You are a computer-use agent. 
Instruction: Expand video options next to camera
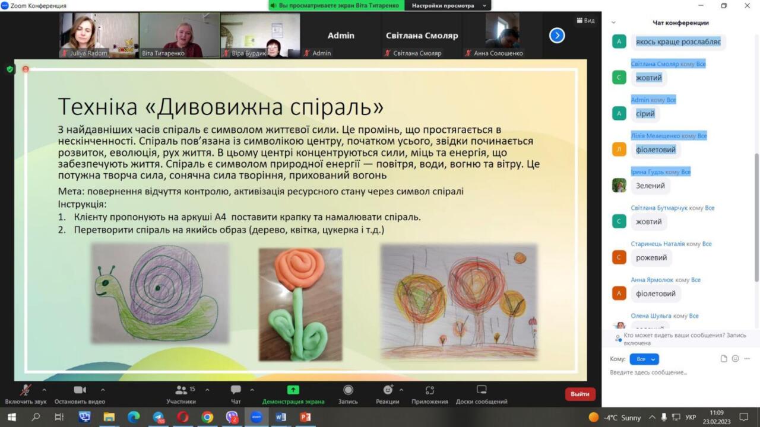pos(103,390)
